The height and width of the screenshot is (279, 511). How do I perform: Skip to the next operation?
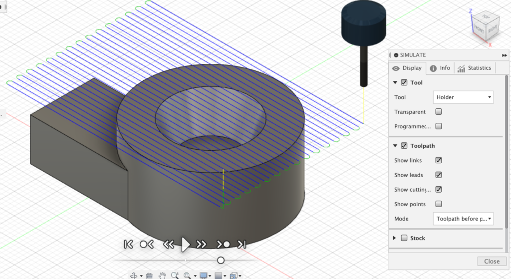223,244
